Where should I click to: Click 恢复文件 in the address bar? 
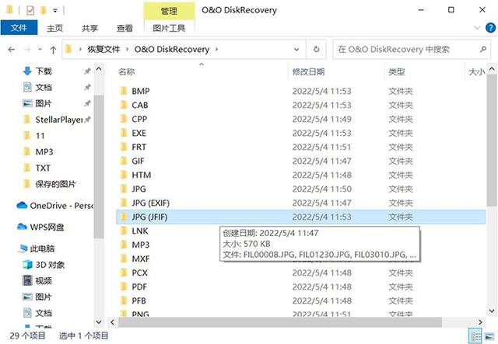[103, 50]
